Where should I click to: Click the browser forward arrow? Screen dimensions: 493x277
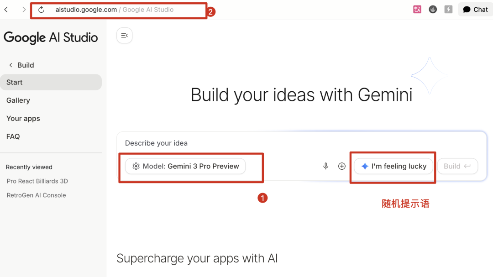point(24,10)
